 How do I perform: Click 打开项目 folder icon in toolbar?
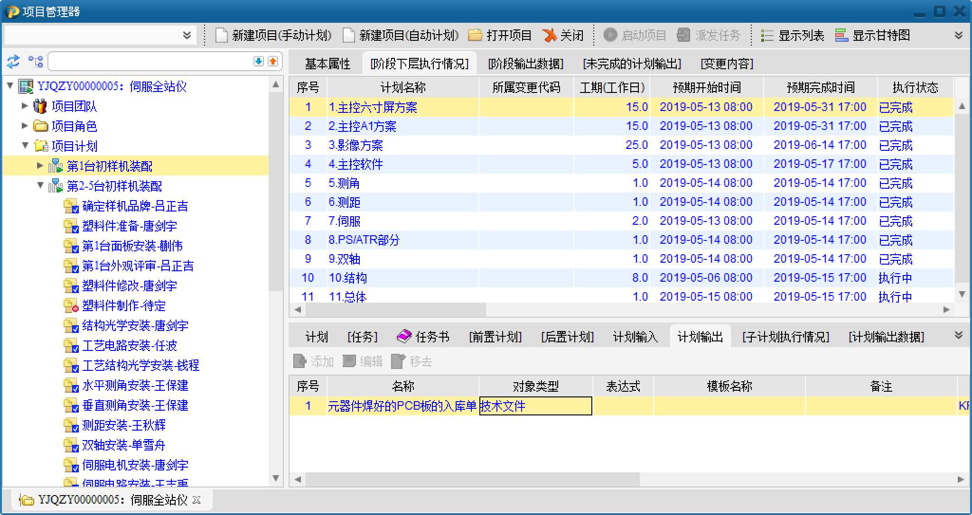(x=475, y=35)
